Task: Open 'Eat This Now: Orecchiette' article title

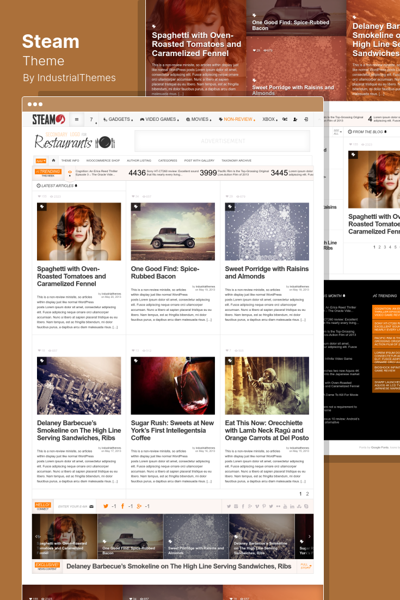Action: coord(267,431)
